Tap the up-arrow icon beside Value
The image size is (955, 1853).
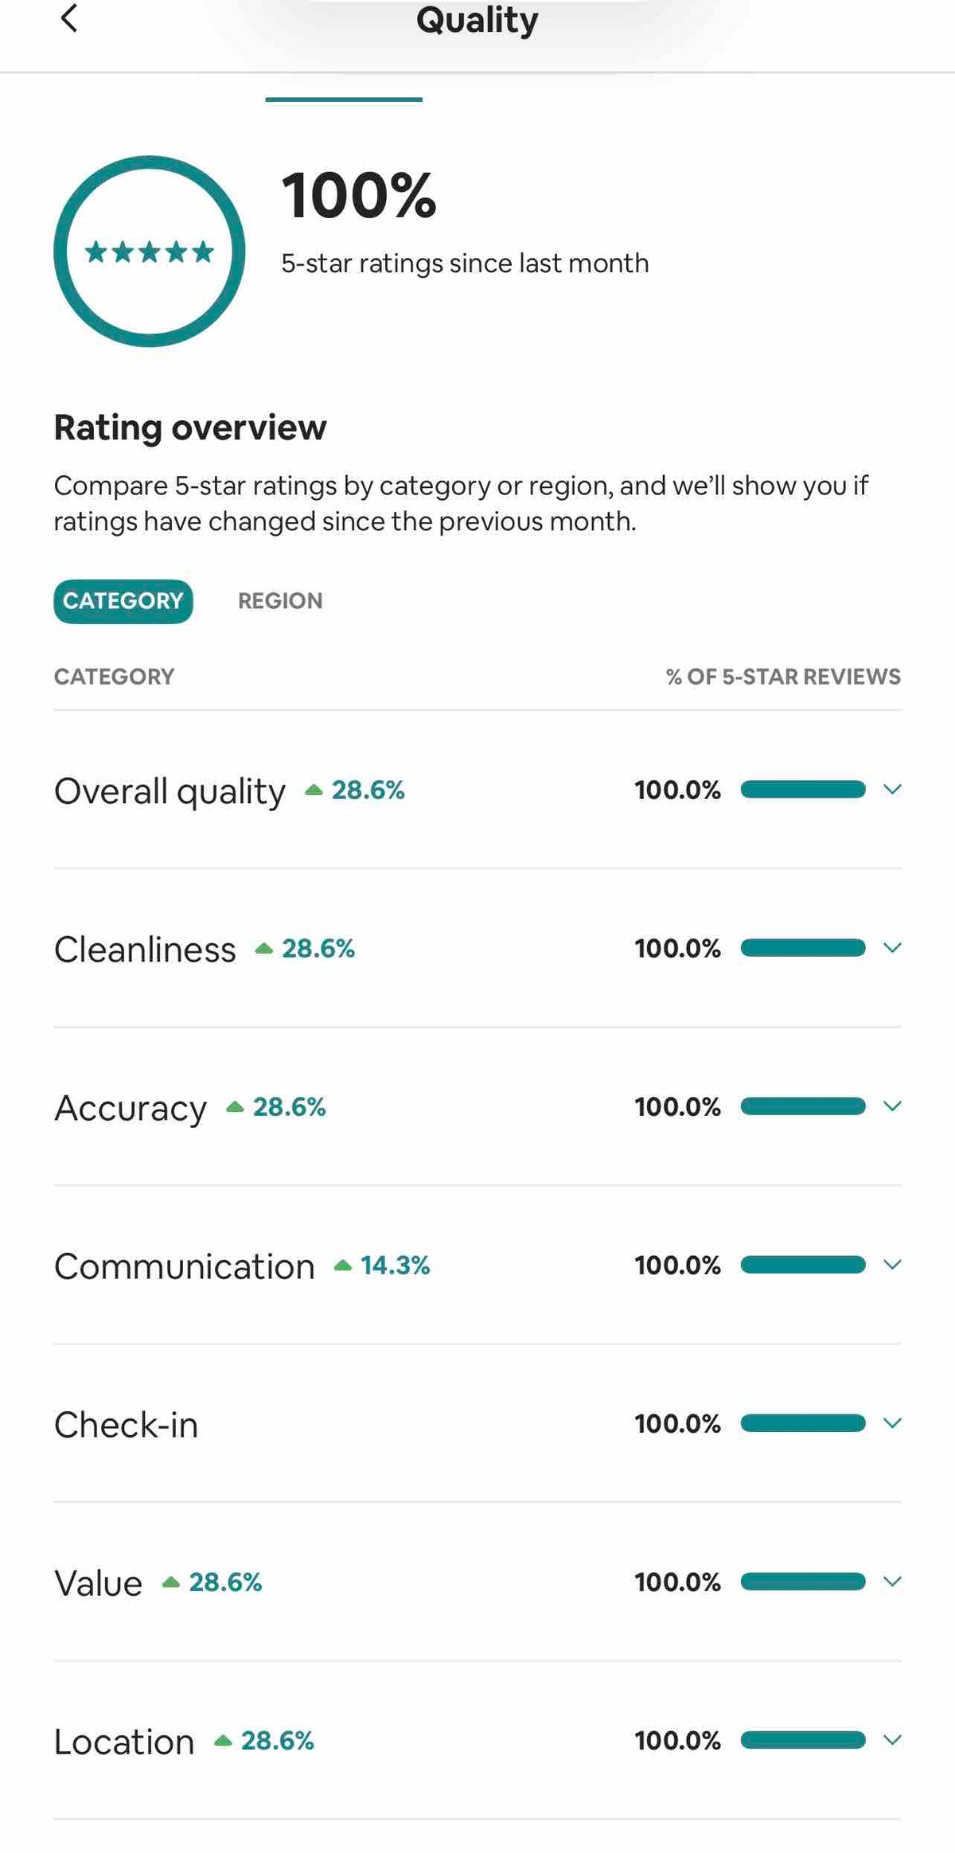click(x=170, y=1582)
